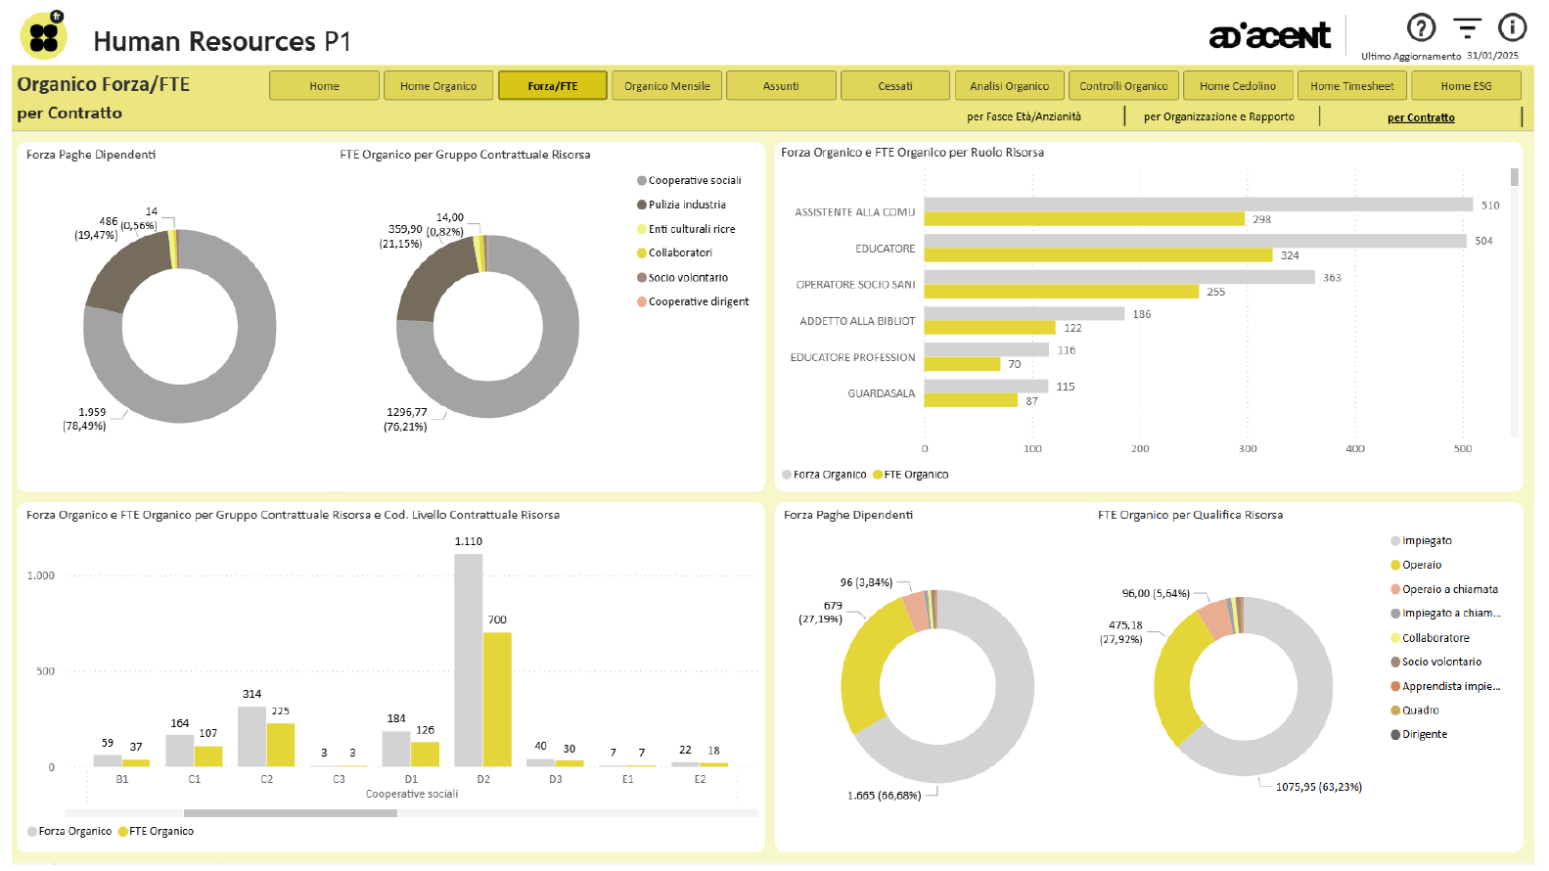Open the Cessati page
This screenshot has width=1549, height=871.
pos(894,86)
